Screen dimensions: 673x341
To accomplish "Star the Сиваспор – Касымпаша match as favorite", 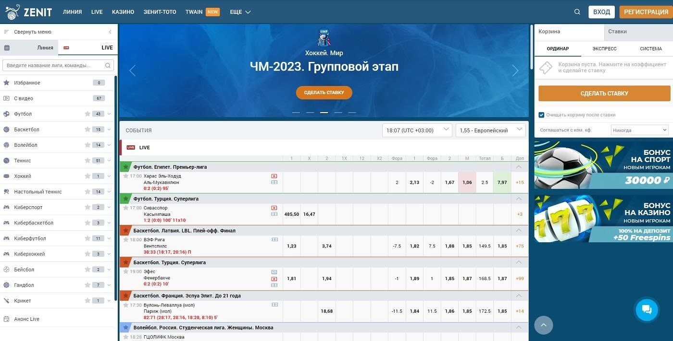I will 126,208.
